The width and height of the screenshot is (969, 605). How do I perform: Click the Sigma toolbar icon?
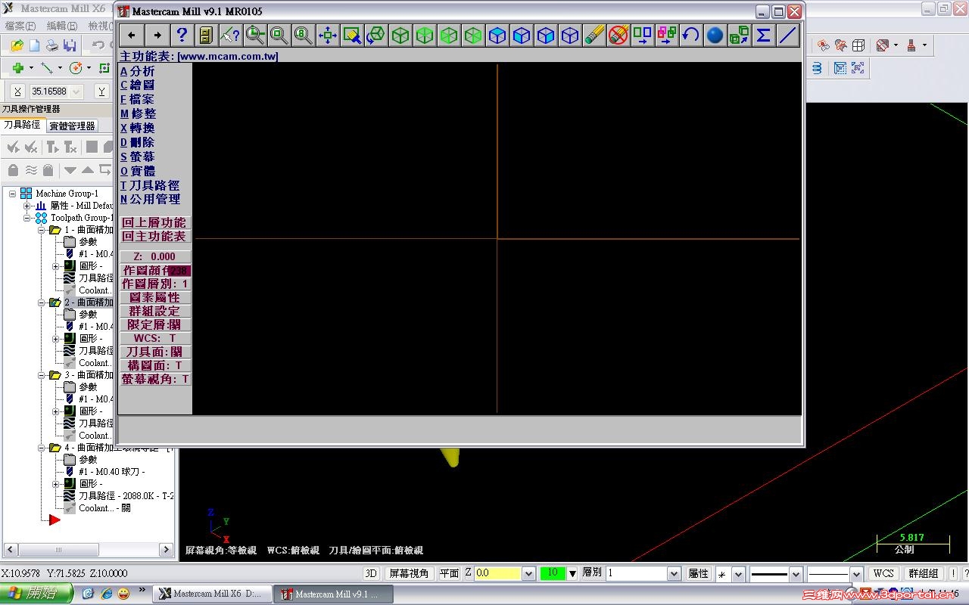(x=763, y=36)
